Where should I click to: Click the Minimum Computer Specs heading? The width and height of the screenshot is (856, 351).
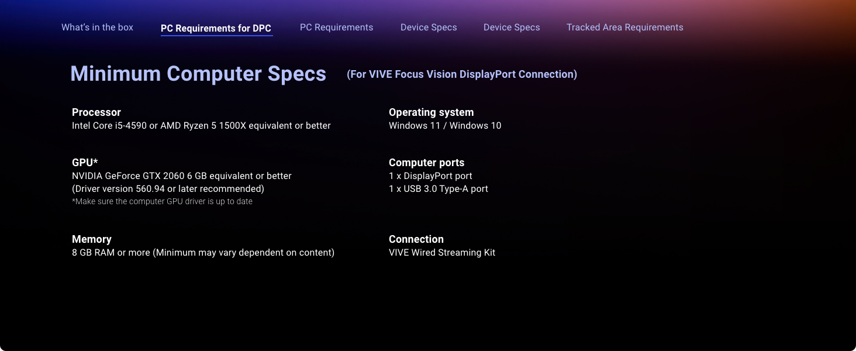pos(198,74)
